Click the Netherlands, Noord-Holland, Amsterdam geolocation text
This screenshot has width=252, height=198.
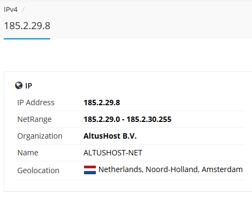pos(171,169)
